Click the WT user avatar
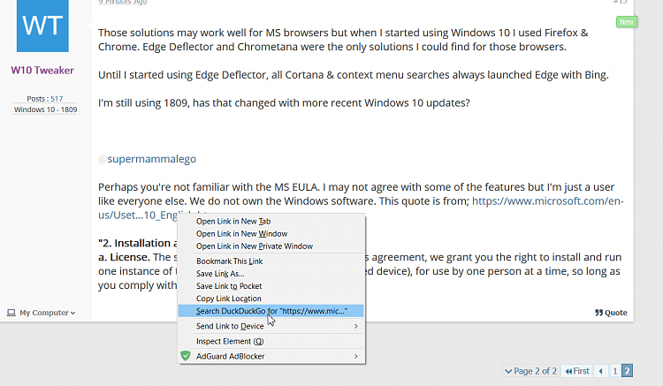Screen dimensions: 663x386 click(42, 26)
